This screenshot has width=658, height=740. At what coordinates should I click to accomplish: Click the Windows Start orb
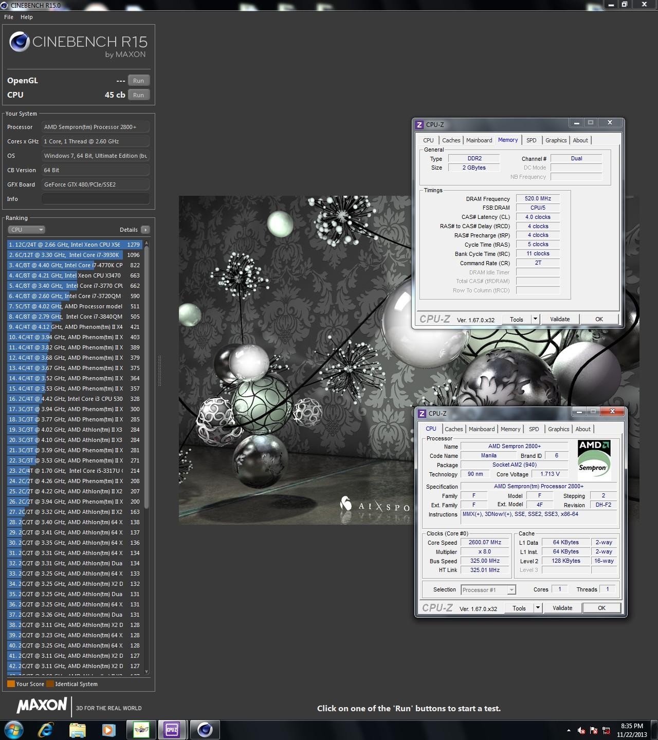pyautogui.click(x=13, y=729)
